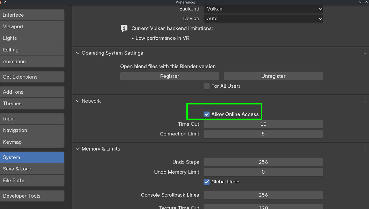Click the pin icon in the title bar
369x209 pixels.
[5, 2]
